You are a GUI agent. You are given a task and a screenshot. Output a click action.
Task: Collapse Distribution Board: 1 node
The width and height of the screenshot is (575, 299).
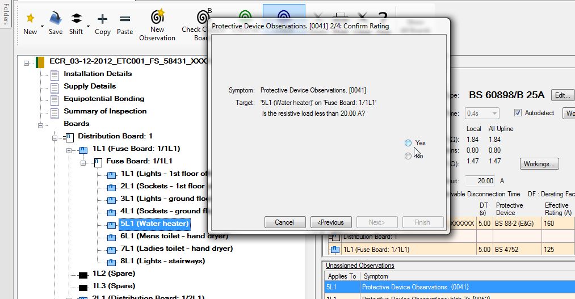tap(54, 138)
